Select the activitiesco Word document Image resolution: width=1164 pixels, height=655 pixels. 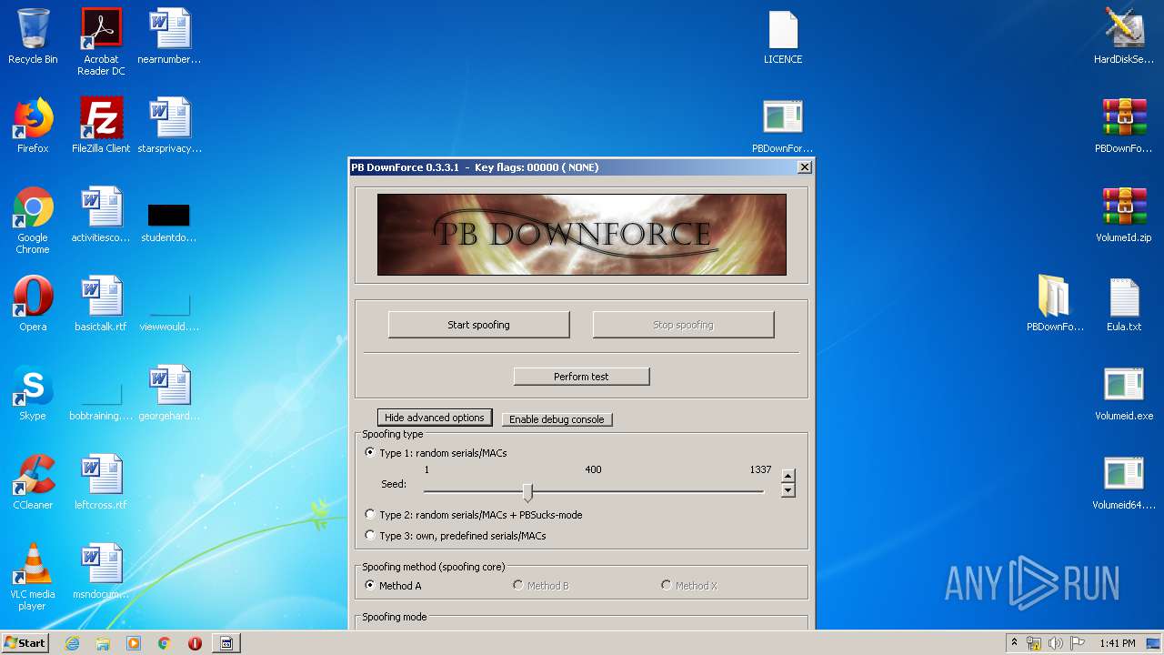click(101, 215)
